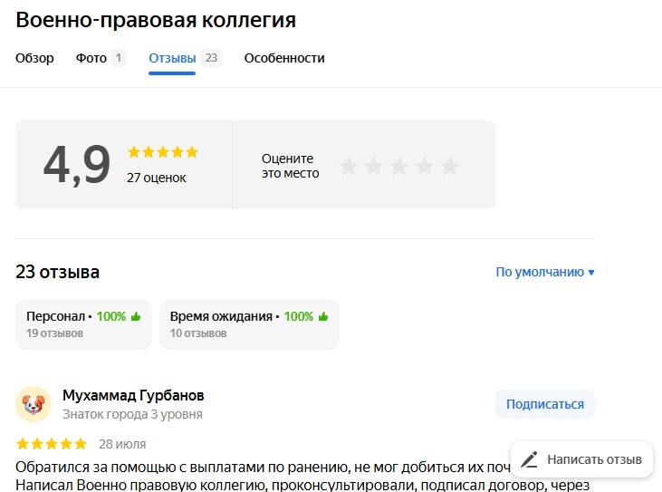Rate this place one star
This screenshot has width=662, height=492.
coord(349,166)
